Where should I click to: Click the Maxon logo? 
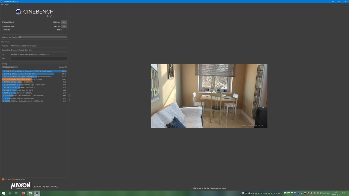(x=20, y=186)
